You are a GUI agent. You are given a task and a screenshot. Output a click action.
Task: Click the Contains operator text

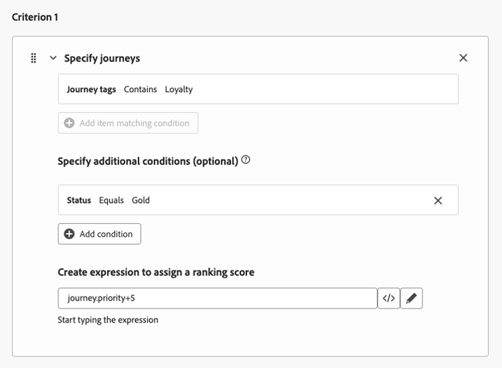(x=141, y=89)
